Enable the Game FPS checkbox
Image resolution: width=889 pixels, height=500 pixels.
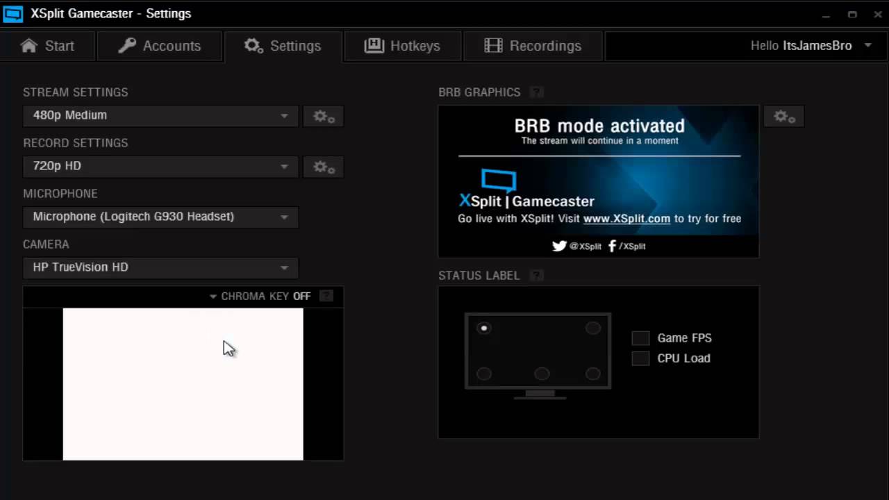pos(640,338)
